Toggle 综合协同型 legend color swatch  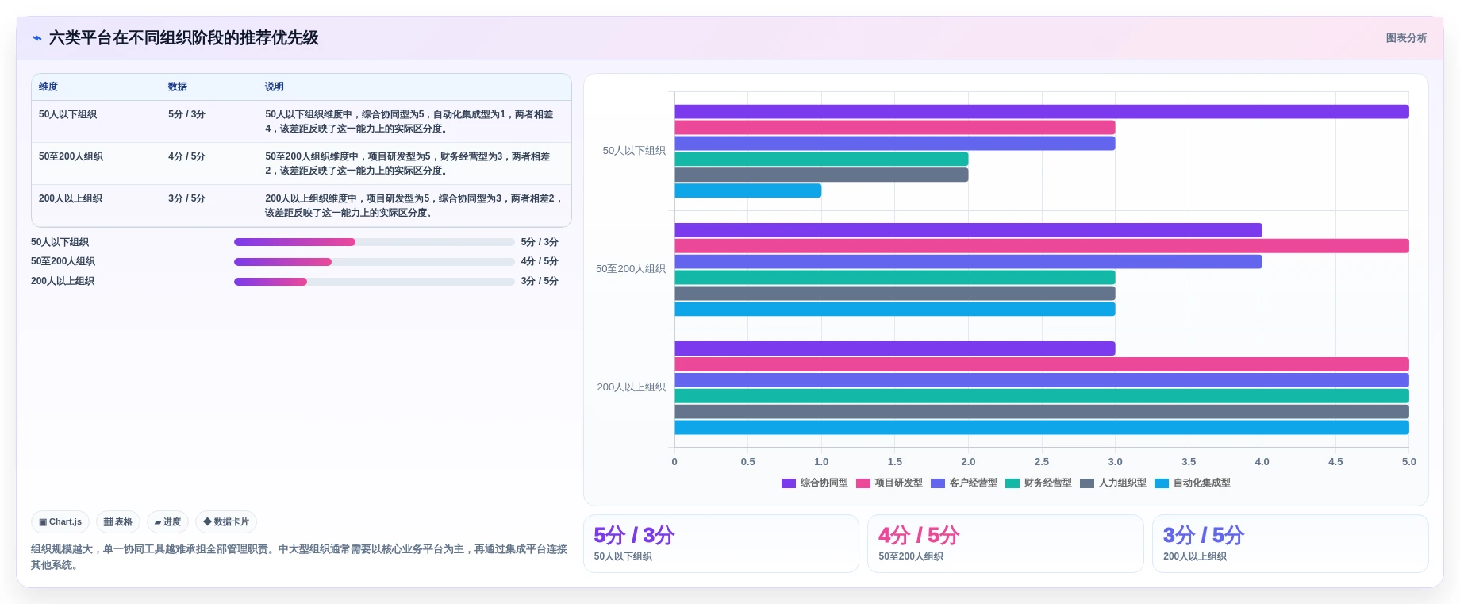788,483
